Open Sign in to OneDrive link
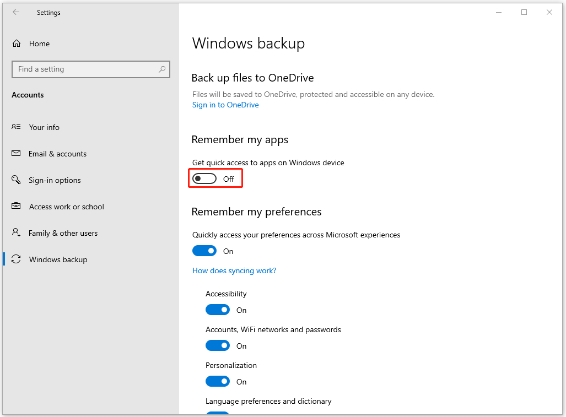The height and width of the screenshot is (417, 566). click(225, 105)
